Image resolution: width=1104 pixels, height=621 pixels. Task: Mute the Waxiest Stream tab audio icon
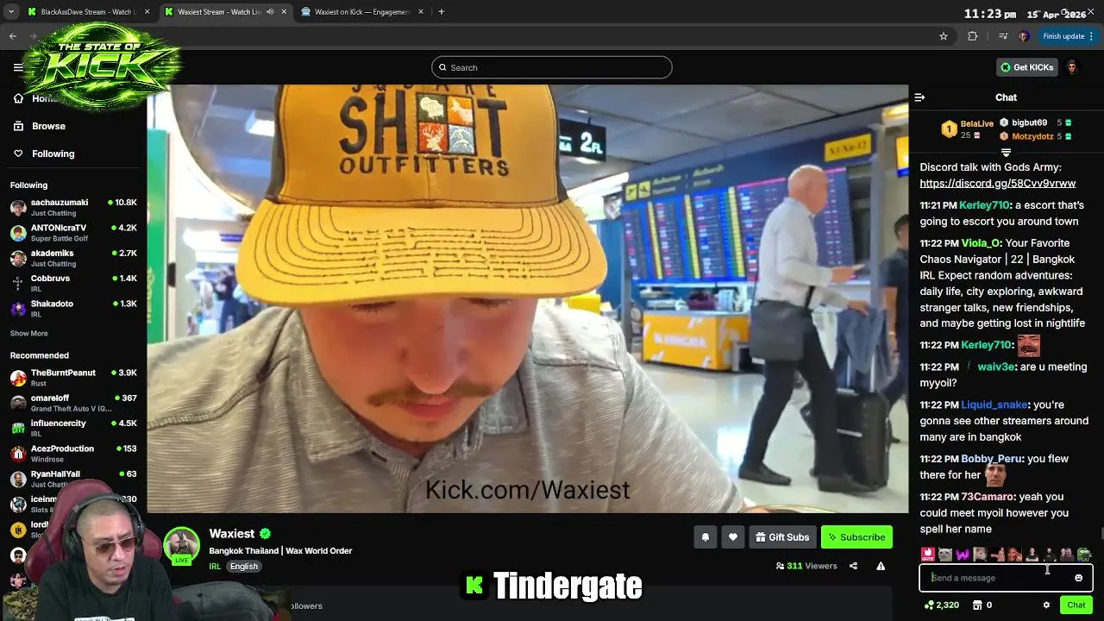pos(270,12)
